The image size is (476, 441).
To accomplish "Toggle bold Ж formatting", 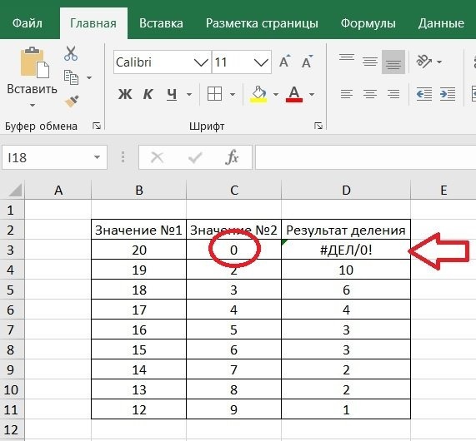I will 125,94.
